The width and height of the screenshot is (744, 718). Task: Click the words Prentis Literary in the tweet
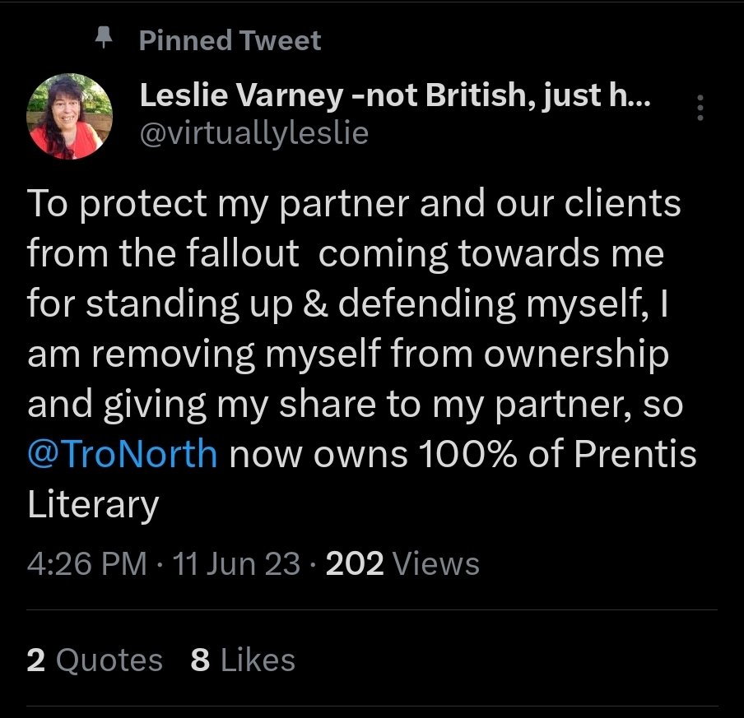point(362,479)
